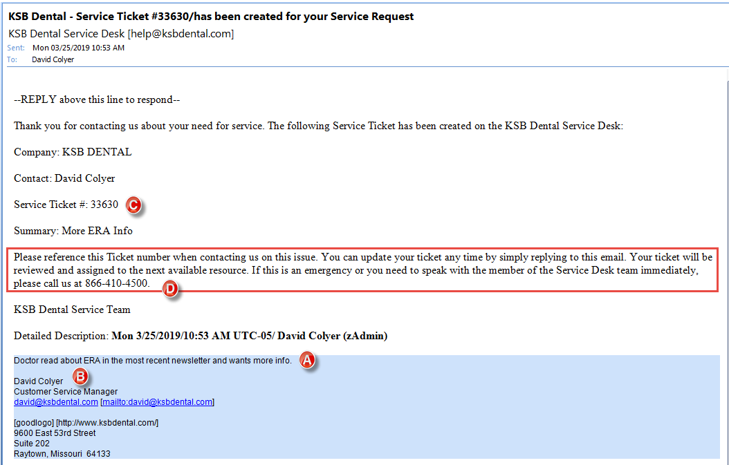The height and width of the screenshot is (465, 729).
Task: Click the --REPLY above this line-- text
Action: [x=97, y=99]
